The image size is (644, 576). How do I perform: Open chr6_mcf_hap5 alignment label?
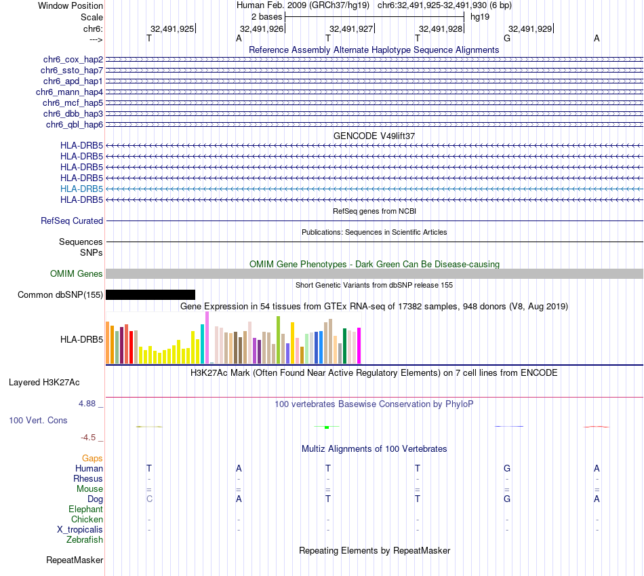point(73,102)
